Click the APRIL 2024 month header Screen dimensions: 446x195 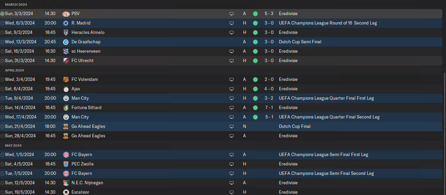coord(14,70)
